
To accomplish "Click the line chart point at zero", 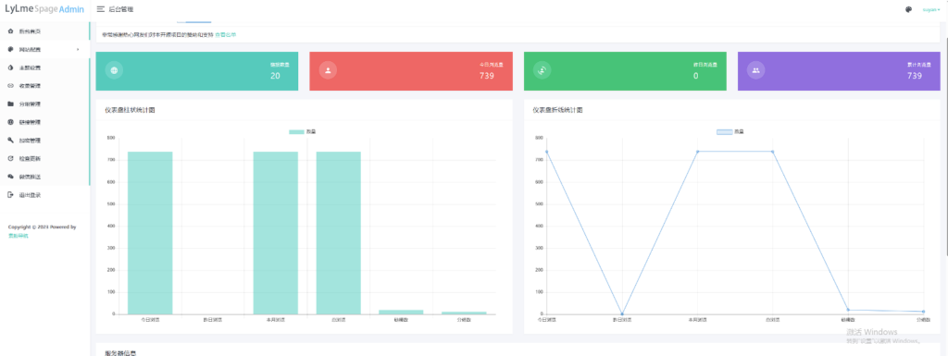I will click(x=621, y=313).
